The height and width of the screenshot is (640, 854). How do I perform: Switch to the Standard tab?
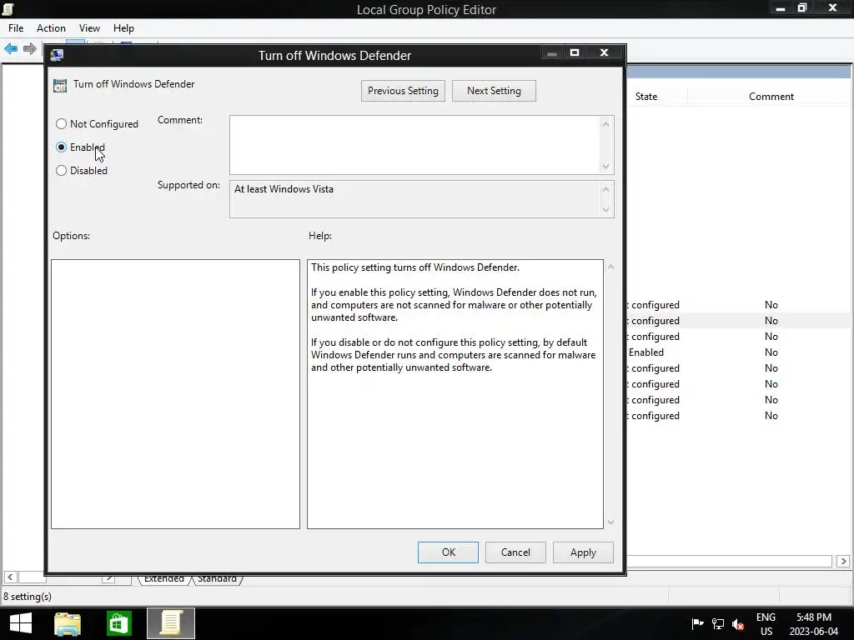point(217,578)
